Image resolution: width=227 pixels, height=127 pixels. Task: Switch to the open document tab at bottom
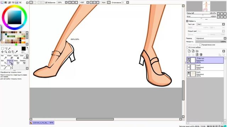[x=42, y=123]
